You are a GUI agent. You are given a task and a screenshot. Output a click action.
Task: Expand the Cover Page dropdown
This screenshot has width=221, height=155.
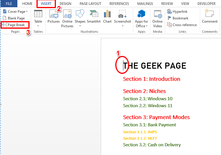pyautogui.click(x=27, y=12)
